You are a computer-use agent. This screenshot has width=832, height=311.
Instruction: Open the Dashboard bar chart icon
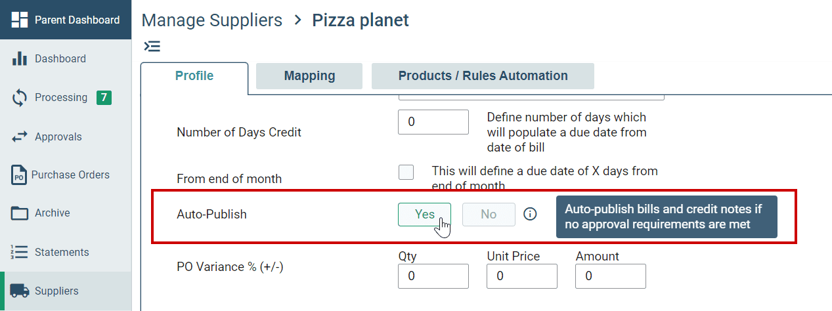[x=20, y=58]
